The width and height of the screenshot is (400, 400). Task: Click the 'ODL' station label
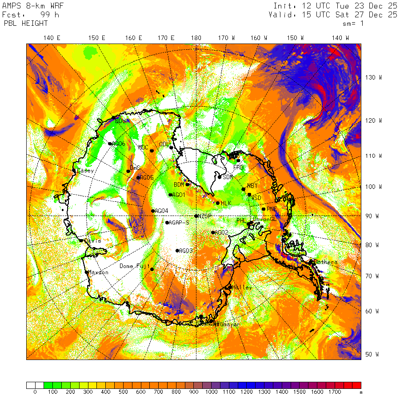(164, 144)
